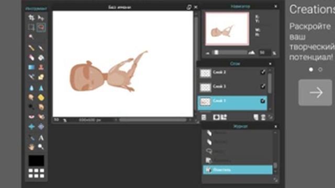Select the Слой 2 layer row
The height and width of the screenshot is (188, 335).
click(x=232, y=73)
